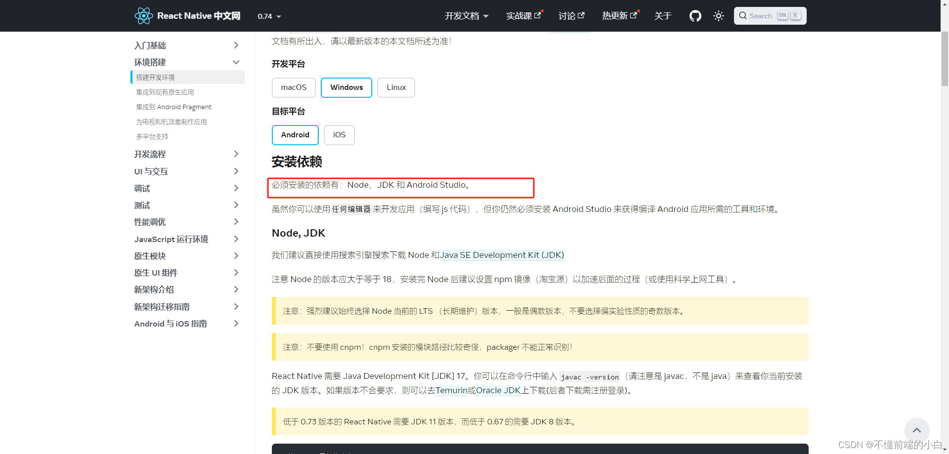The height and width of the screenshot is (454, 949).
Task: Expand the JavaScript 运行环境 section
Action: click(187, 239)
